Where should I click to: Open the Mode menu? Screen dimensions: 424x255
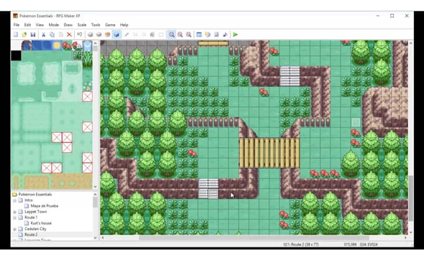click(54, 24)
